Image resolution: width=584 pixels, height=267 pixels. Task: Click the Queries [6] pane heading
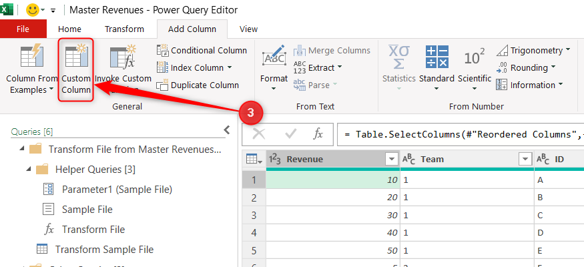point(32,131)
